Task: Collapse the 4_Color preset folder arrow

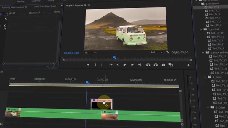Action: 205,77
